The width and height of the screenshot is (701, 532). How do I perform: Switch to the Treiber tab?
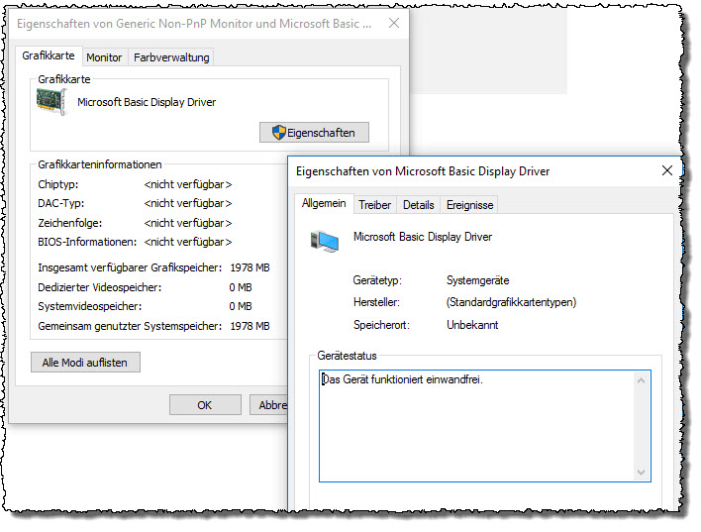374,205
